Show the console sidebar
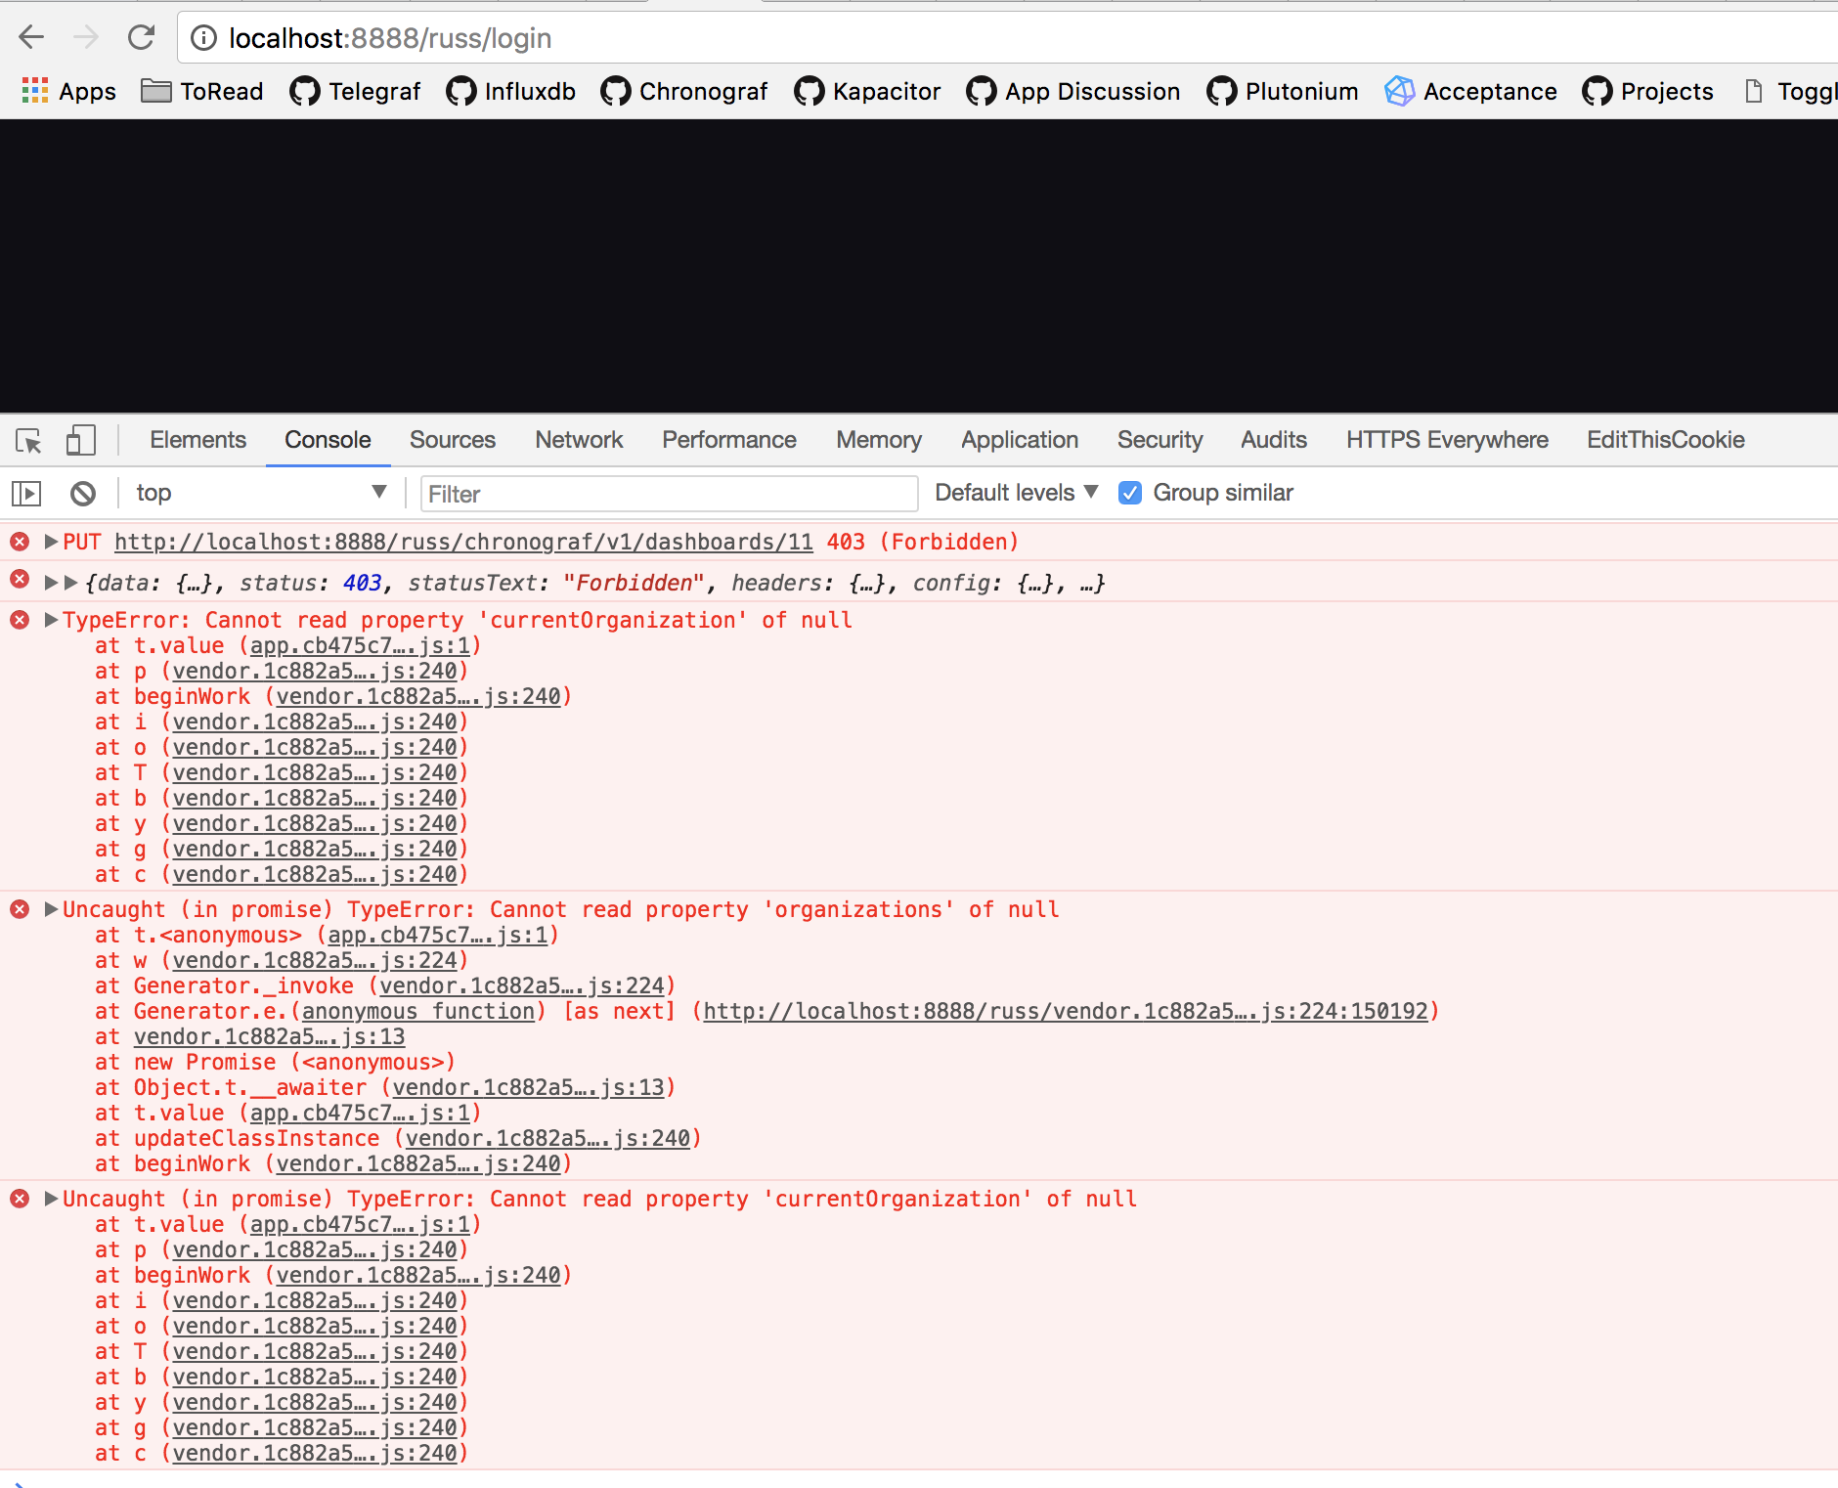The width and height of the screenshot is (1838, 1488). 25,493
